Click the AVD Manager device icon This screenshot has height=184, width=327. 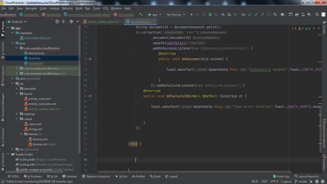click(303, 15)
